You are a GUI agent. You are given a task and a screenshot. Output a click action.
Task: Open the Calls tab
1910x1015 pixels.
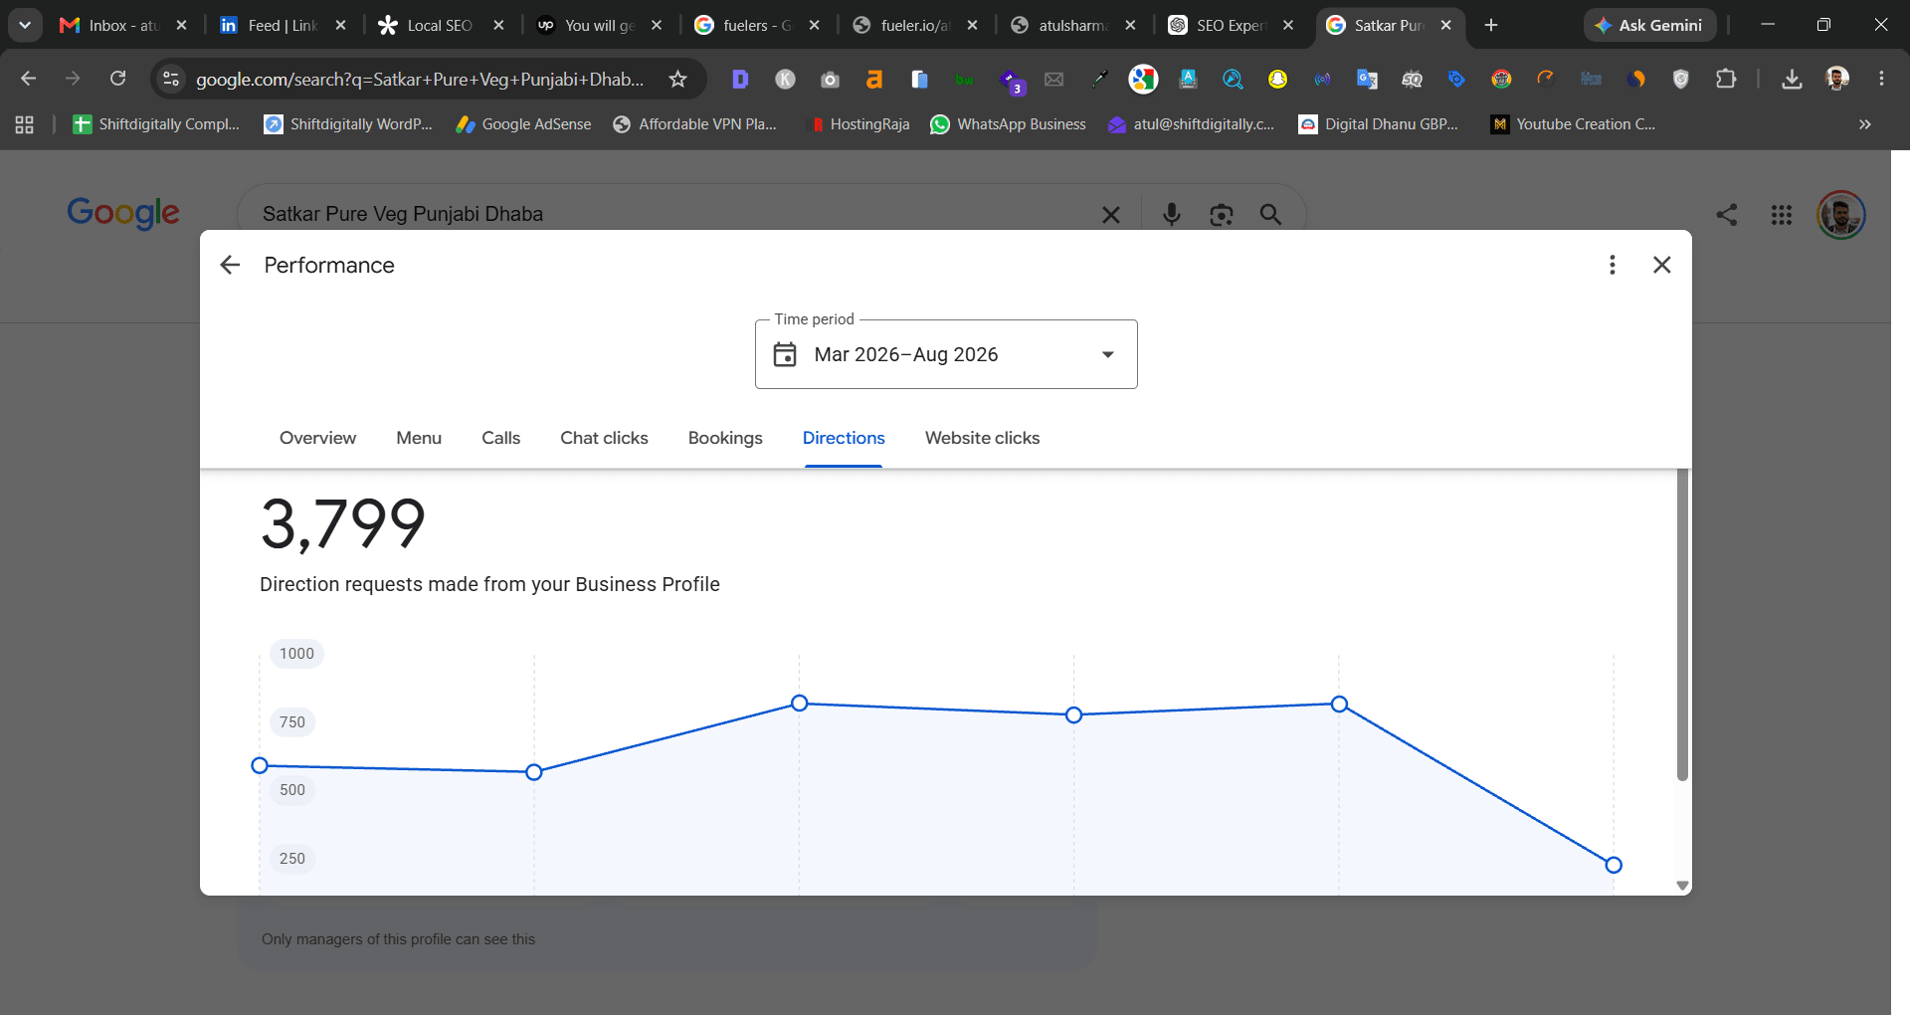click(x=500, y=438)
